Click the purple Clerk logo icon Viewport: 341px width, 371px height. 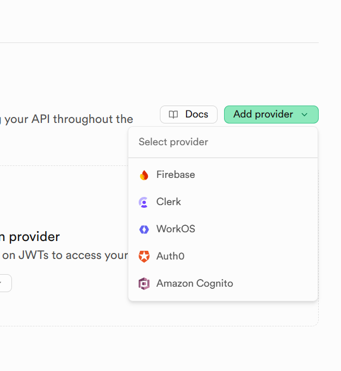(x=144, y=202)
